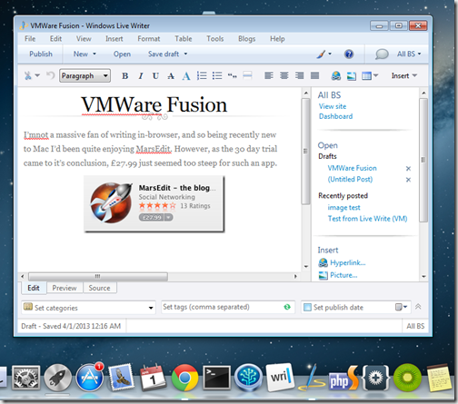This screenshot has width=458, height=404.
Task: Apply strikethrough formatting icon
Action: 171,75
